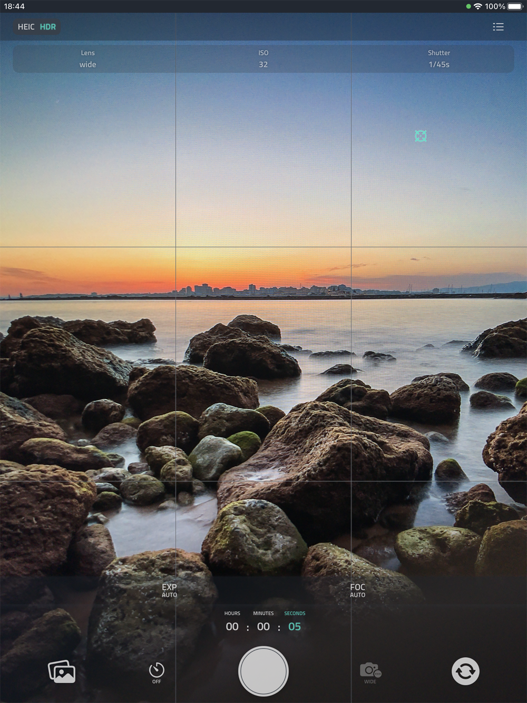Select the Lens wide setting

[x=88, y=59]
